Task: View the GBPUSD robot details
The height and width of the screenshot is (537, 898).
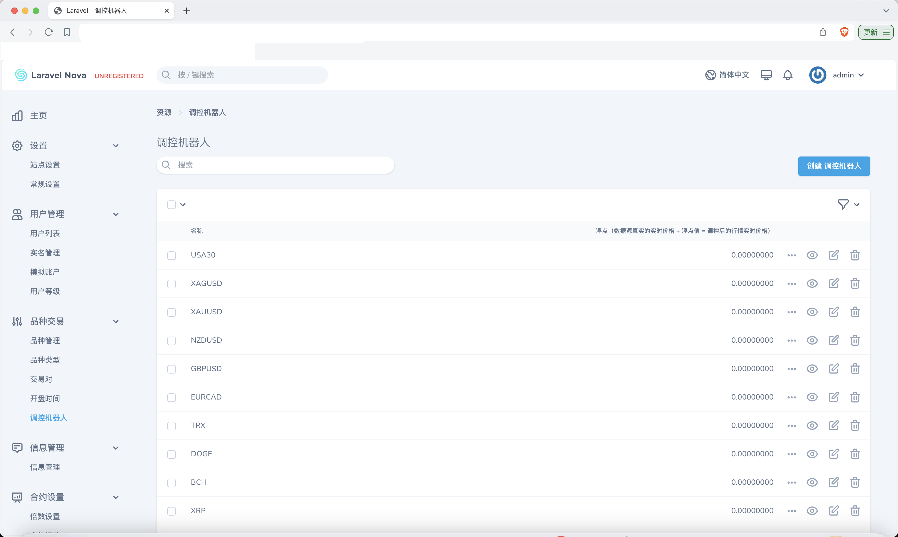Action: coord(812,369)
